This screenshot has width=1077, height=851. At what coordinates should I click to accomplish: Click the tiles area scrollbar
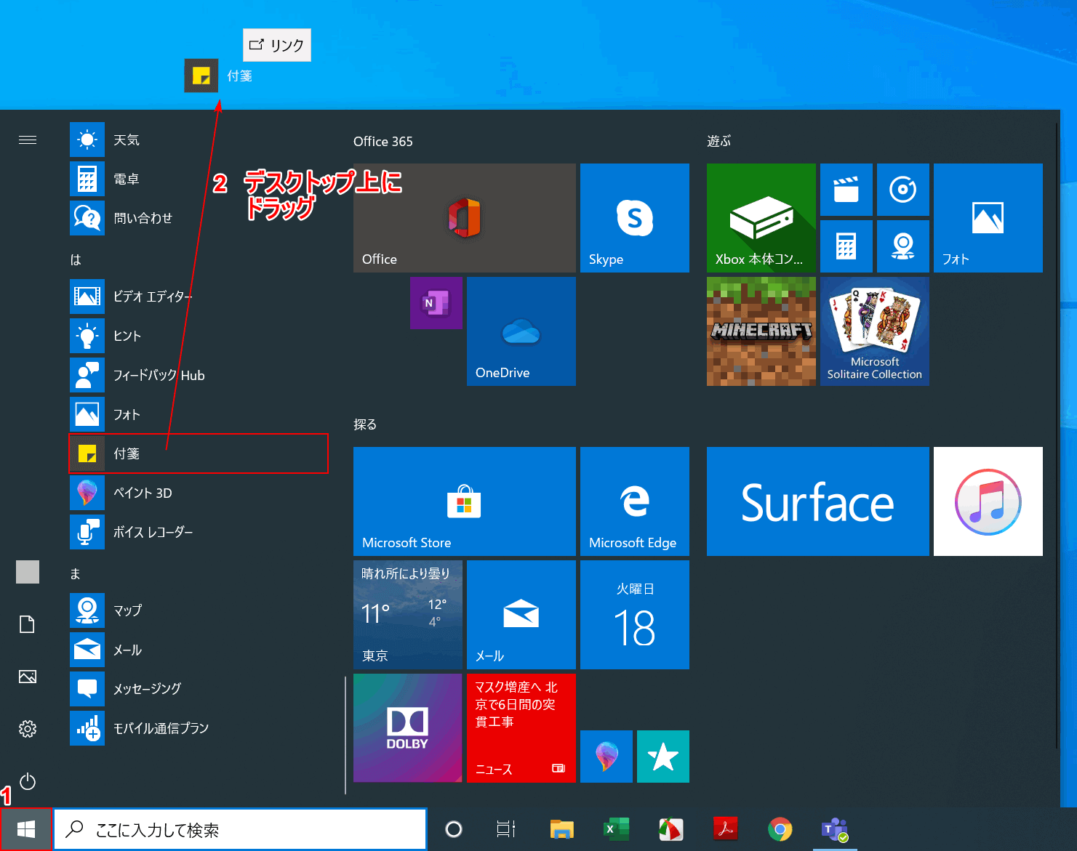coord(1058,436)
